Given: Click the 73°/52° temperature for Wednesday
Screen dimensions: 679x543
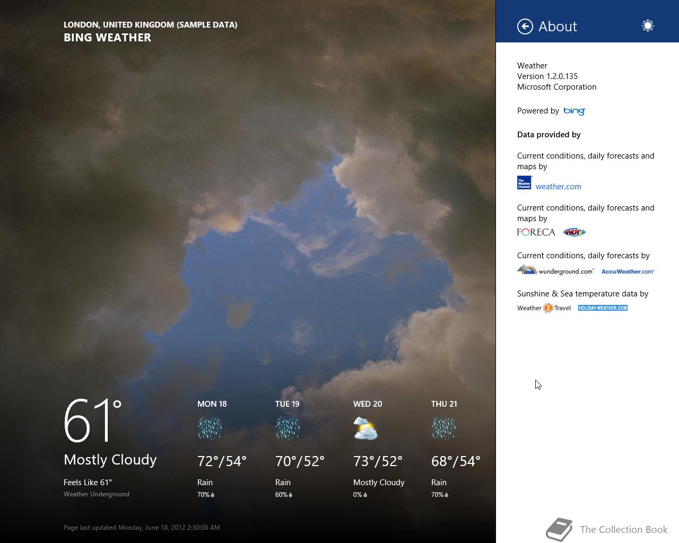Looking at the screenshot, I should 378,461.
